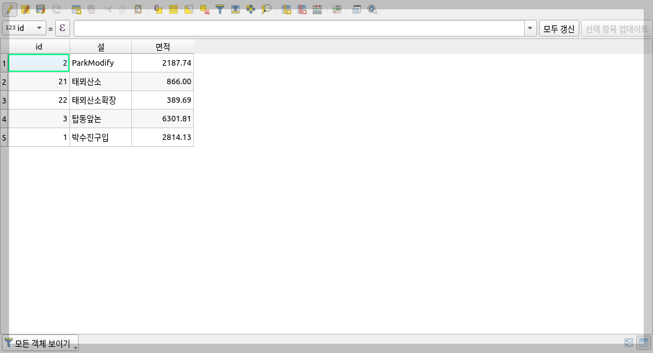Select row 4 by its row header
Viewport: 653px width, 353px height.
coord(4,119)
